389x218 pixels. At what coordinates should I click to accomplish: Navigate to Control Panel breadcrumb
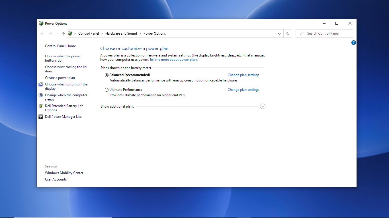click(89, 33)
